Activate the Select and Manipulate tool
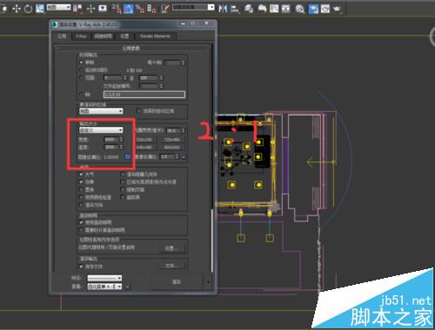 90,9
